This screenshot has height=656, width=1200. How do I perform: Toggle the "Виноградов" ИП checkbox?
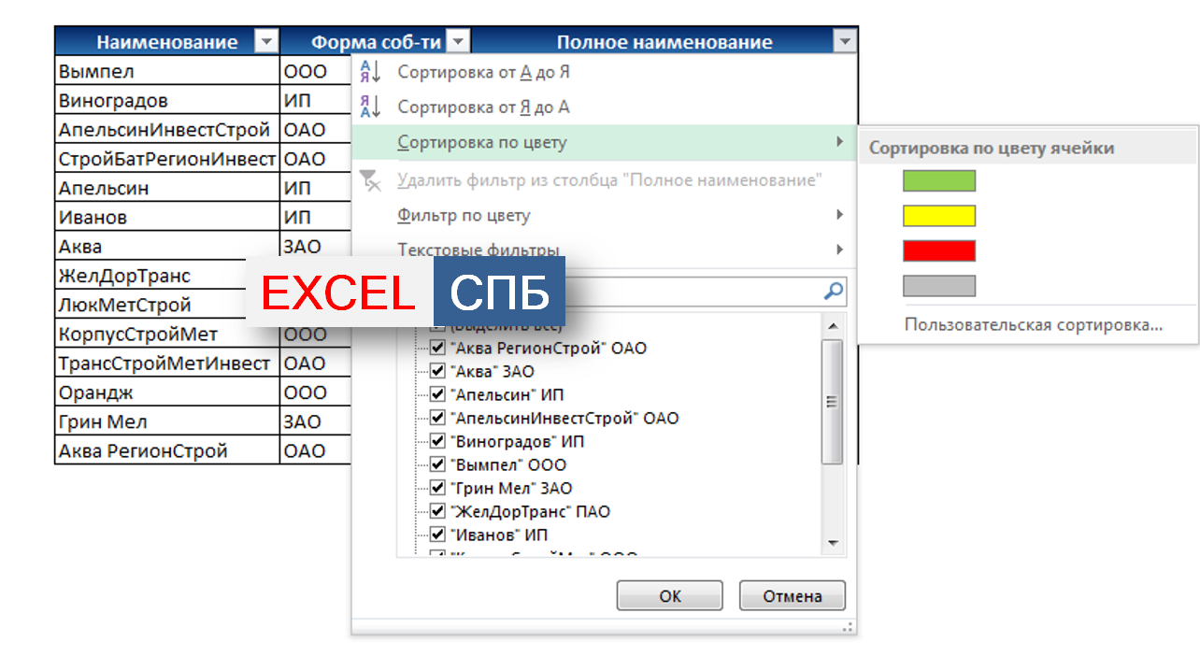(437, 441)
